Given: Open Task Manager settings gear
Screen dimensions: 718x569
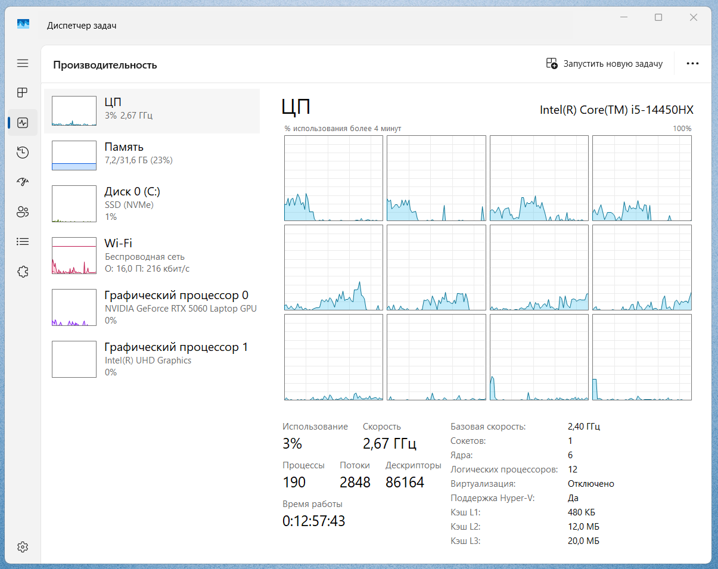Looking at the screenshot, I should click(x=23, y=546).
